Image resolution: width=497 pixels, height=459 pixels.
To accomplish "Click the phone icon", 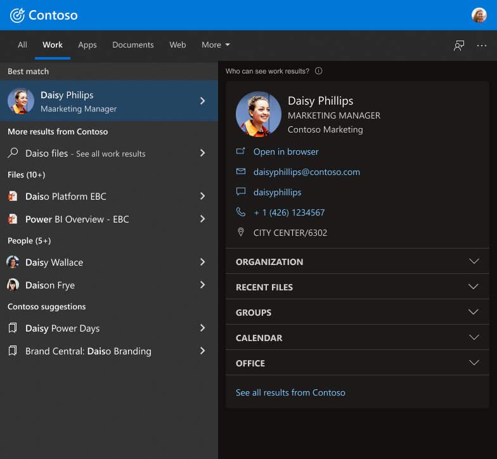I will click(x=241, y=212).
